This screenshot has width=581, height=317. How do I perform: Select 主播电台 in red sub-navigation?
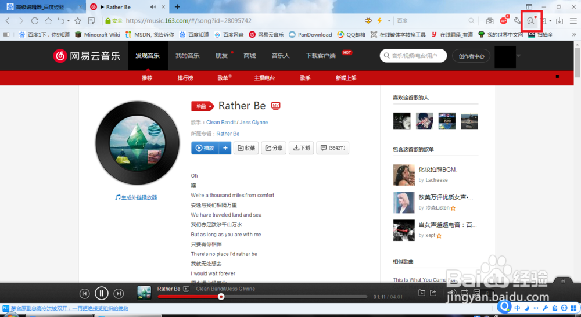[x=264, y=78]
